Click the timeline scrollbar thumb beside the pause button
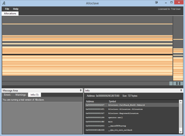The image size is (185, 136). tap(171, 83)
